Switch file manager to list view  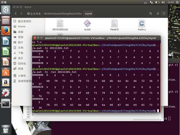[158, 13]
